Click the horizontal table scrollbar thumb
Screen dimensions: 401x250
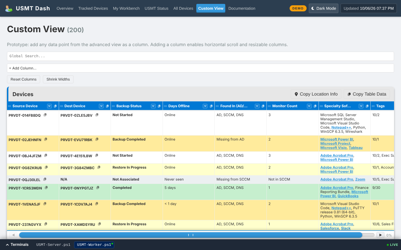191,235
